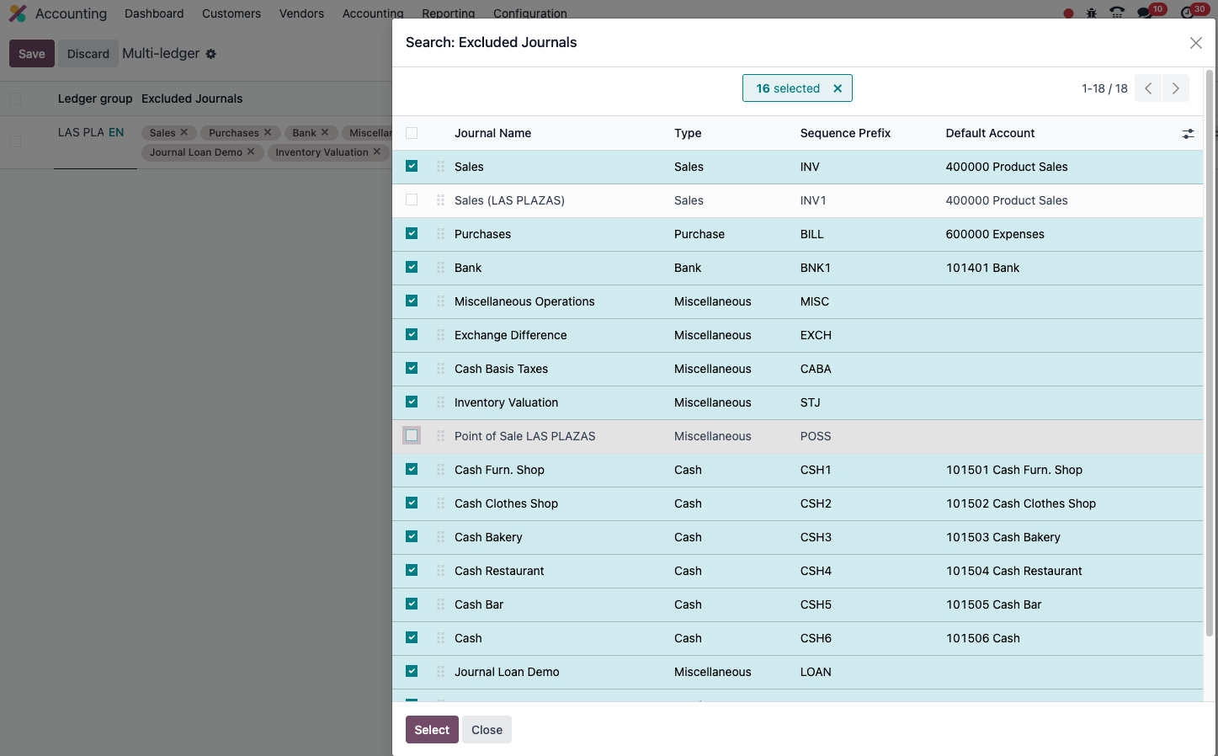Open the Accounting menu in the top bar
This screenshot has height=756, width=1218.
tap(373, 13)
